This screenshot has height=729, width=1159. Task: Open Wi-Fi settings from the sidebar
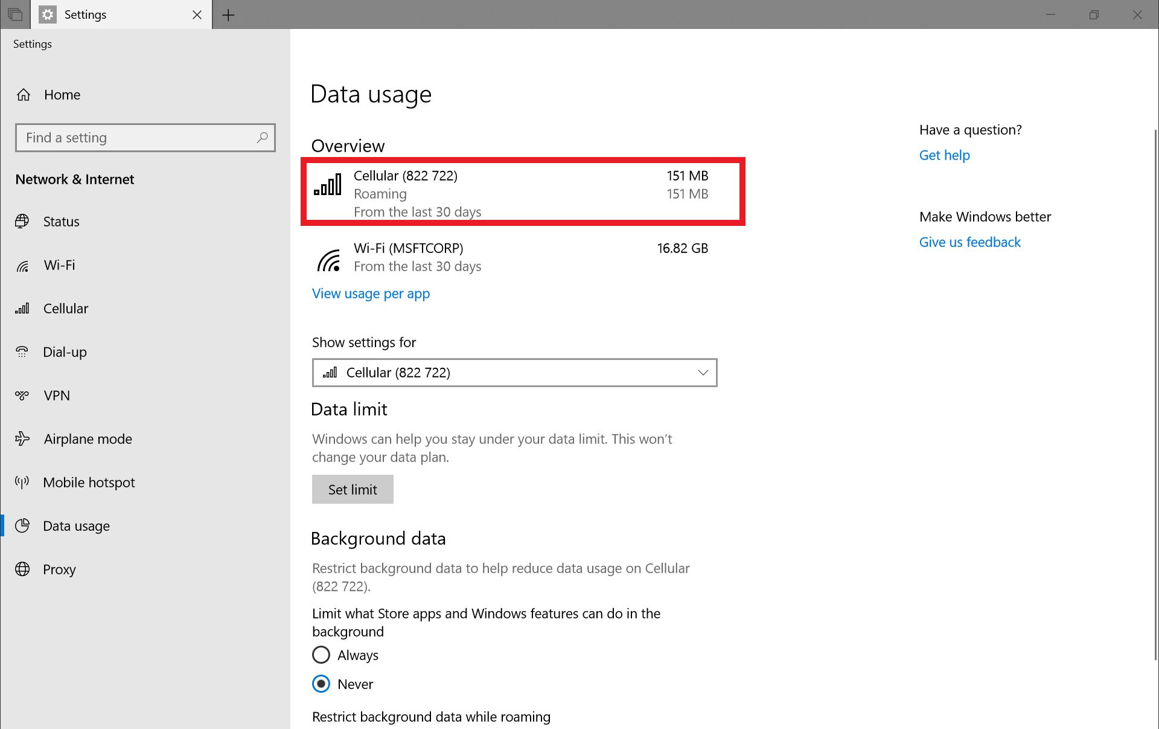22,265
